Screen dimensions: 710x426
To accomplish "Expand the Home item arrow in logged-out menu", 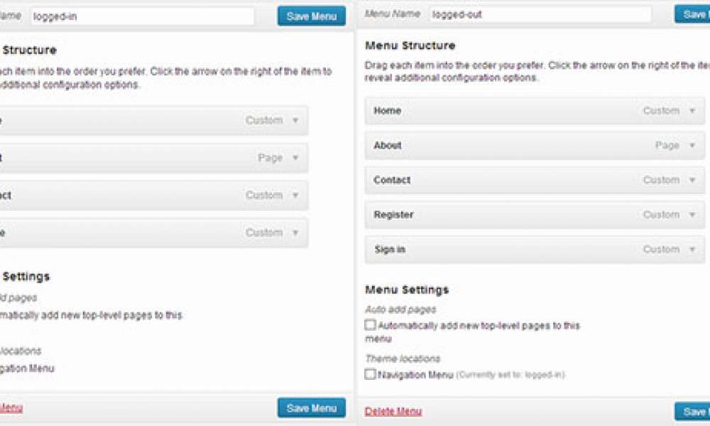I will (x=693, y=111).
